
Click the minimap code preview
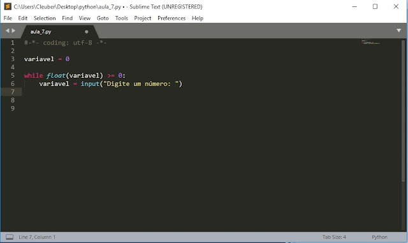click(370, 42)
